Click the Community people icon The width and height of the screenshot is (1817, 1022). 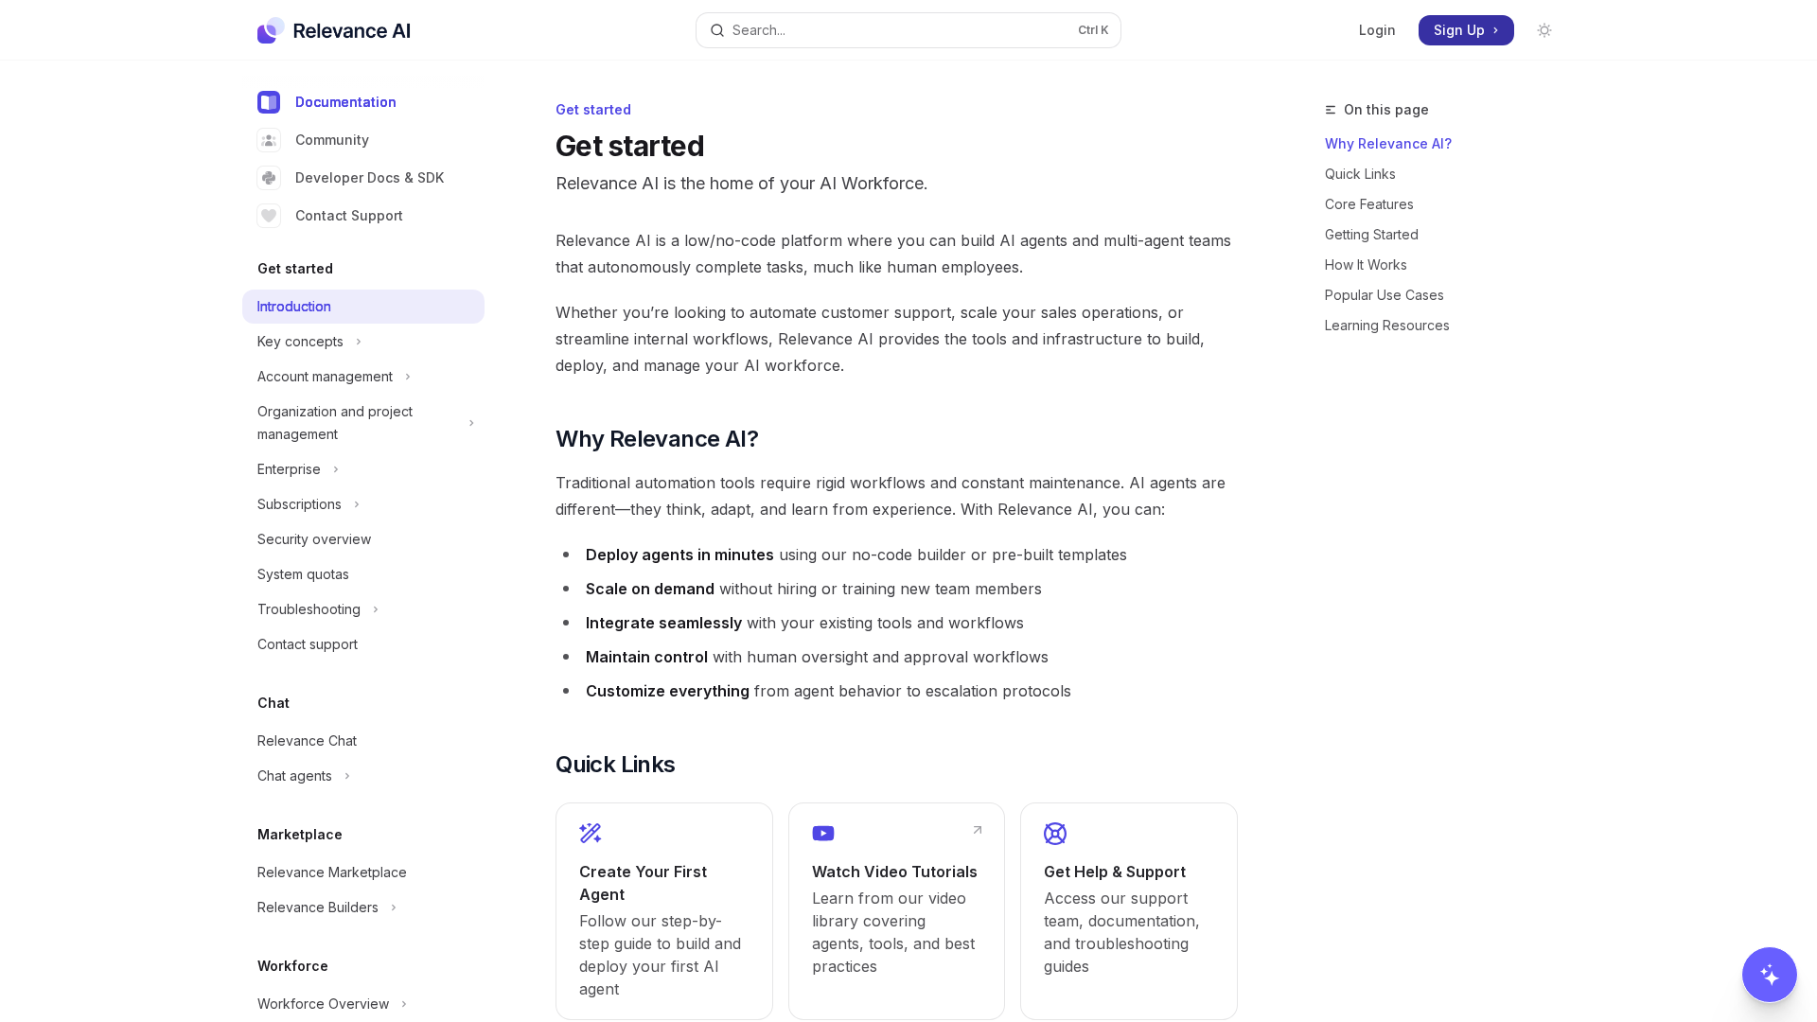tap(269, 140)
